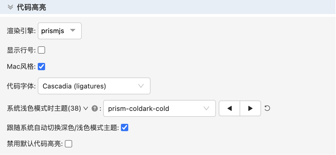Screen dimensions: 336x155
Task: Click the 系统浅色模式时主题(38) label
Action: [44, 108]
